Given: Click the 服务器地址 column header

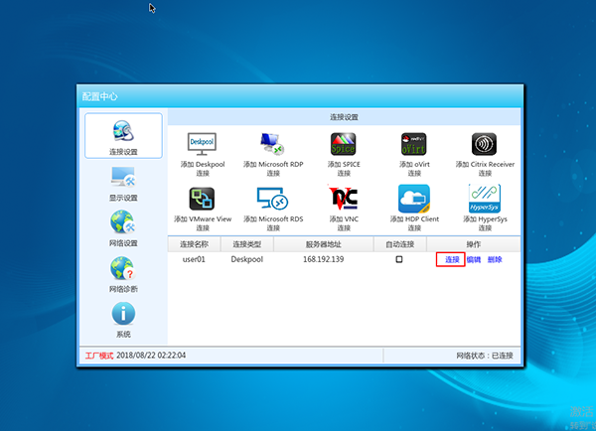Looking at the screenshot, I should 324,244.
